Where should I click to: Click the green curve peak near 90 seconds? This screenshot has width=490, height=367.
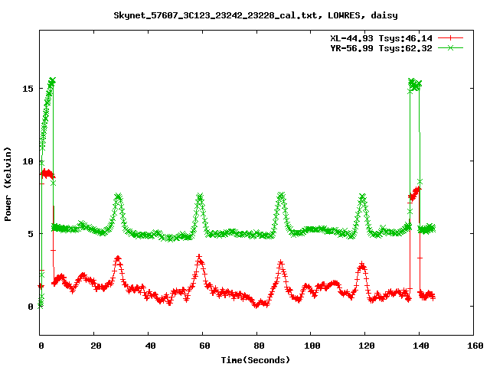click(281, 196)
